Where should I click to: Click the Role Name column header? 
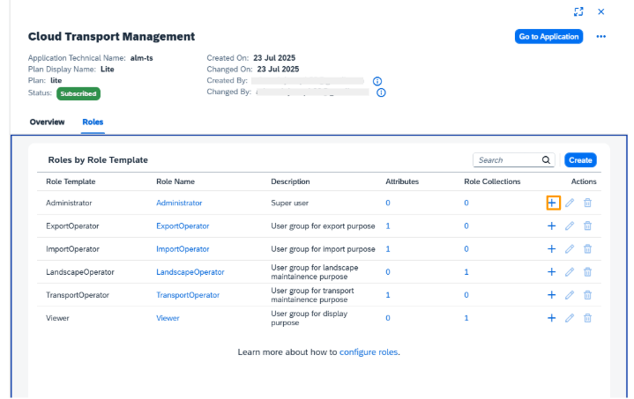175,181
